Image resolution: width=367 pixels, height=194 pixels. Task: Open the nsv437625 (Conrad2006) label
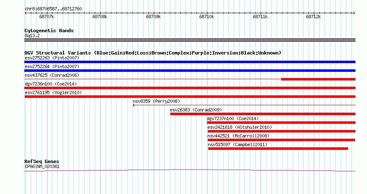point(52,75)
